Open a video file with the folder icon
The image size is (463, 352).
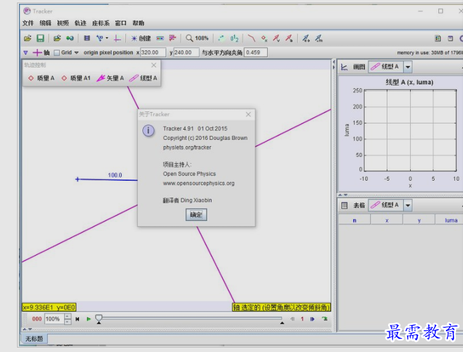pos(28,38)
